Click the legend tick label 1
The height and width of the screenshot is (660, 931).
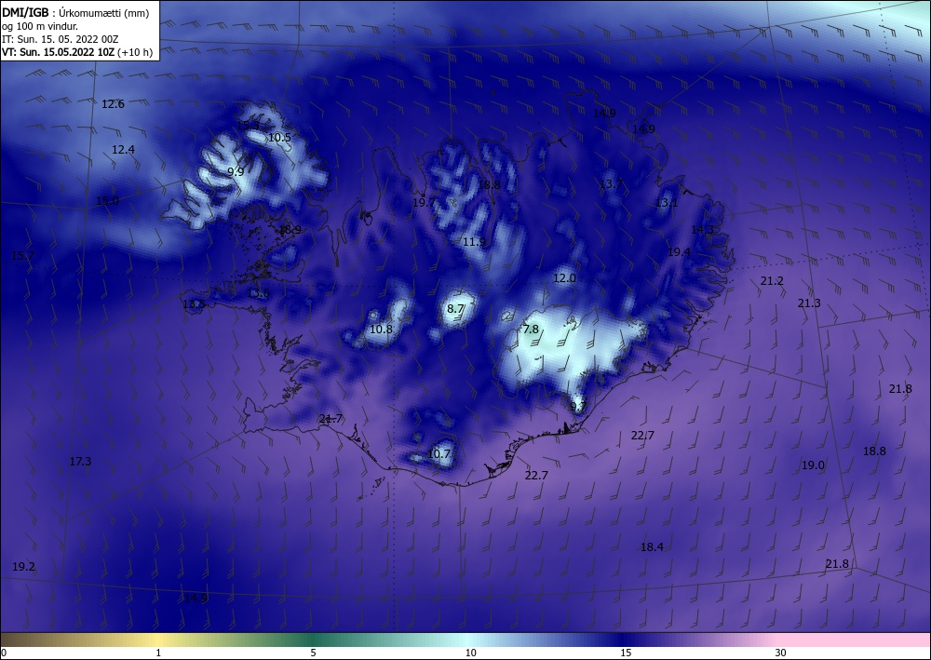pyautogui.click(x=158, y=653)
